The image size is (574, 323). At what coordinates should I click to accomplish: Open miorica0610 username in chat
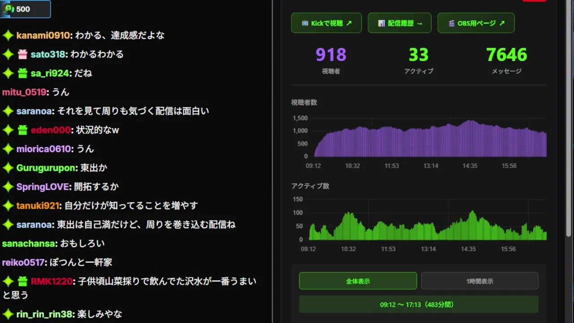point(43,149)
